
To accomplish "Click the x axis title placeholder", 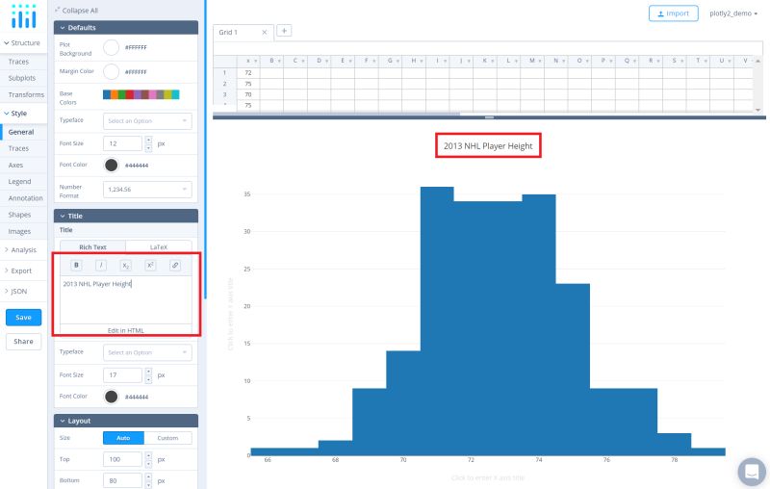I will tap(488, 477).
